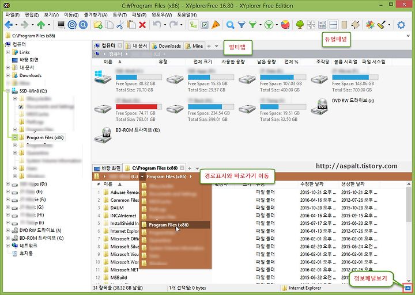This screenshot has height=295, width=415.
Task: Open the Hotlist target-circle toolbar icon
Action: pos(72,25)
